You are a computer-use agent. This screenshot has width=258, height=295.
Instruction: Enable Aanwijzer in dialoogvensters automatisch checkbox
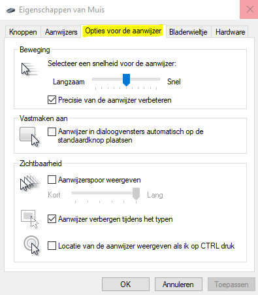[52, 131]
